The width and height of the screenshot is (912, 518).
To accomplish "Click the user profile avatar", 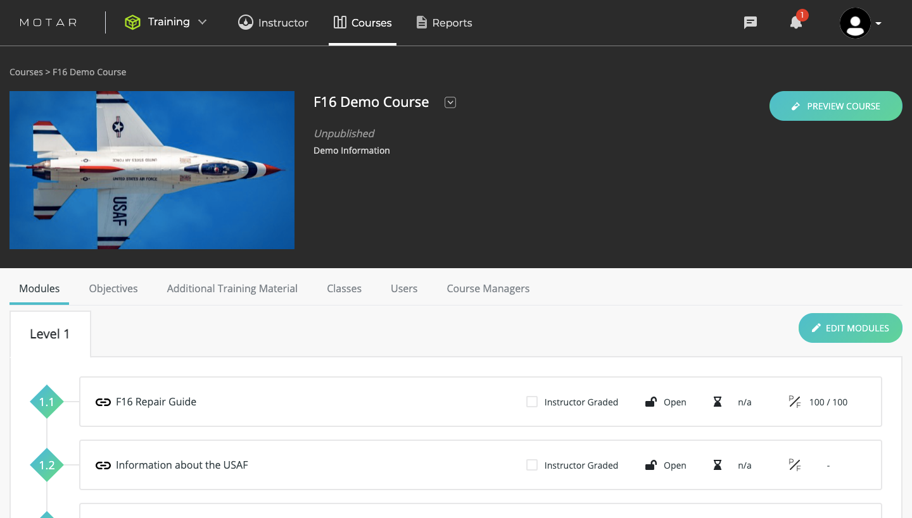I will 855,23.
